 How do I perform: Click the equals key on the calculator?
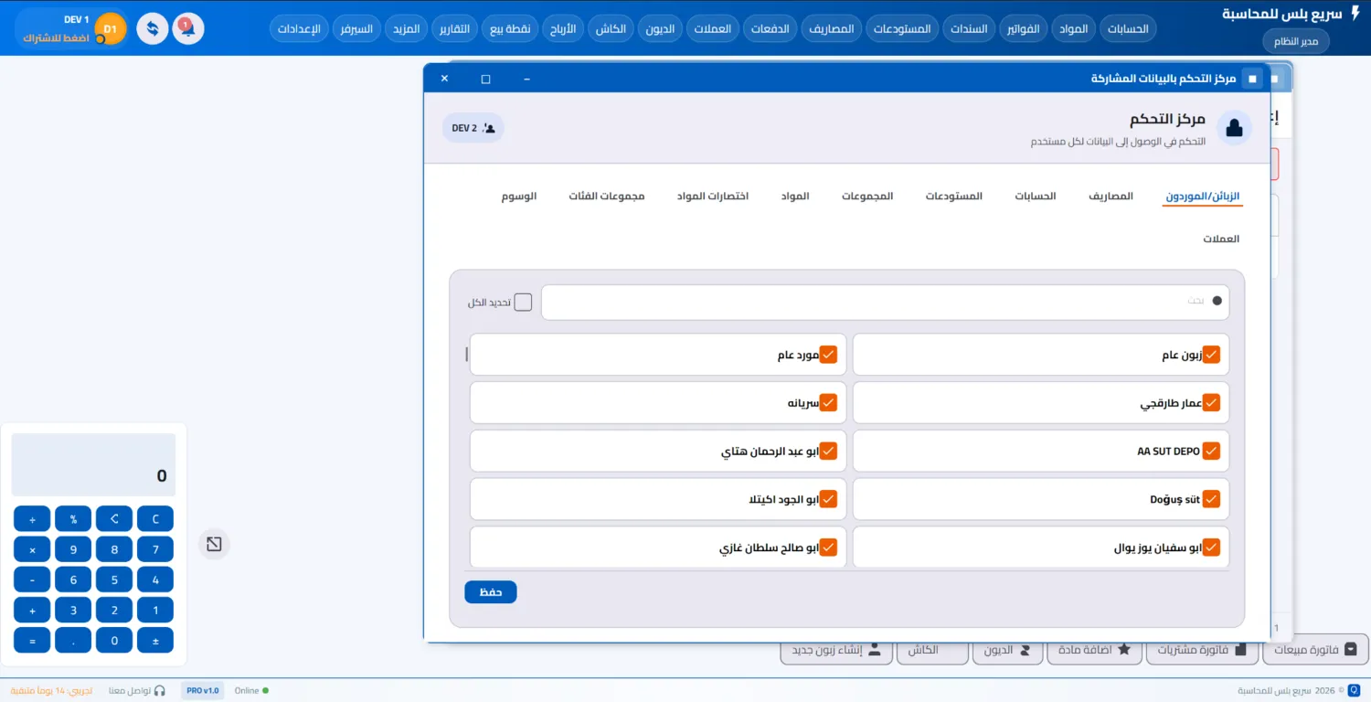32,640
